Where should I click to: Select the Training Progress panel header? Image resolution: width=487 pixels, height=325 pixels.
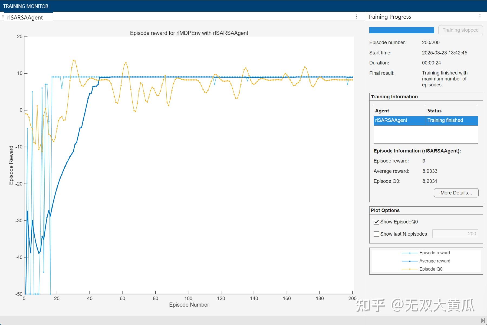pos(389,17)
